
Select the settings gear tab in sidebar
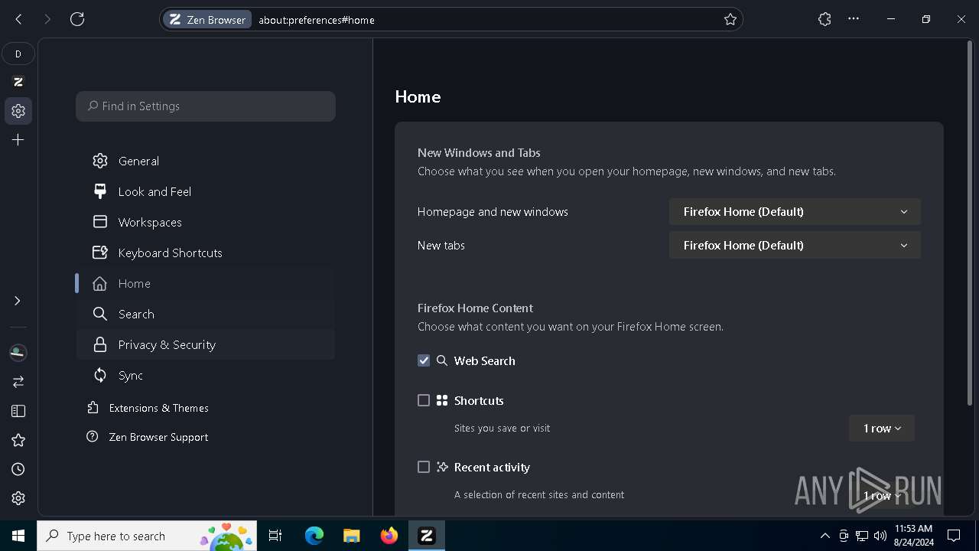(x=18, y=111)
